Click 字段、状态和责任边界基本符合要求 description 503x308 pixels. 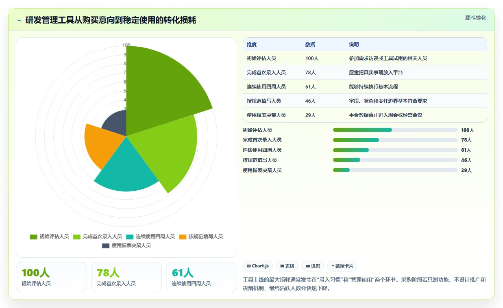point(388,101)
